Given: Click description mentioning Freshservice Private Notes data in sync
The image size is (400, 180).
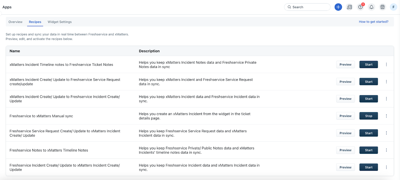Looking at the screenshot, I should 197,65.
